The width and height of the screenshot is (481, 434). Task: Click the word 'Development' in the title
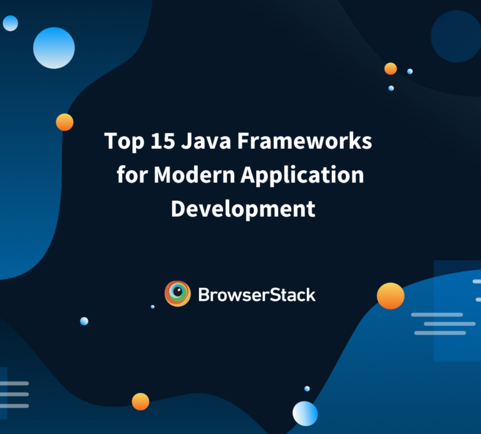click(x=243, y=209)
